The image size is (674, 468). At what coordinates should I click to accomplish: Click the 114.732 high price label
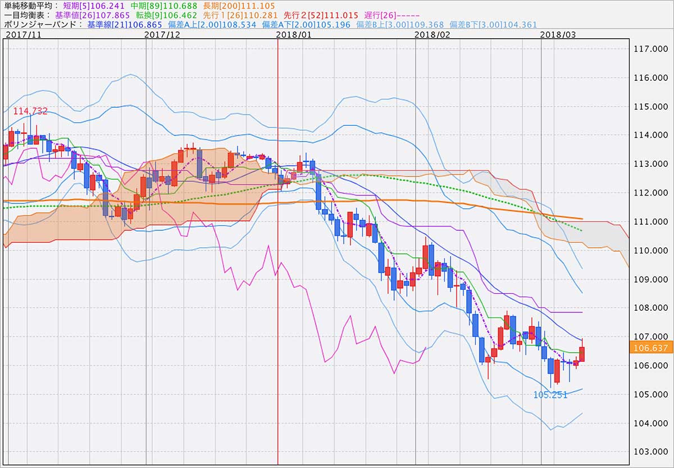(30, 111)
